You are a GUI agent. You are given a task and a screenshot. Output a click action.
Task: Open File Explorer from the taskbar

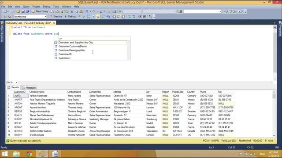(17, 154)
